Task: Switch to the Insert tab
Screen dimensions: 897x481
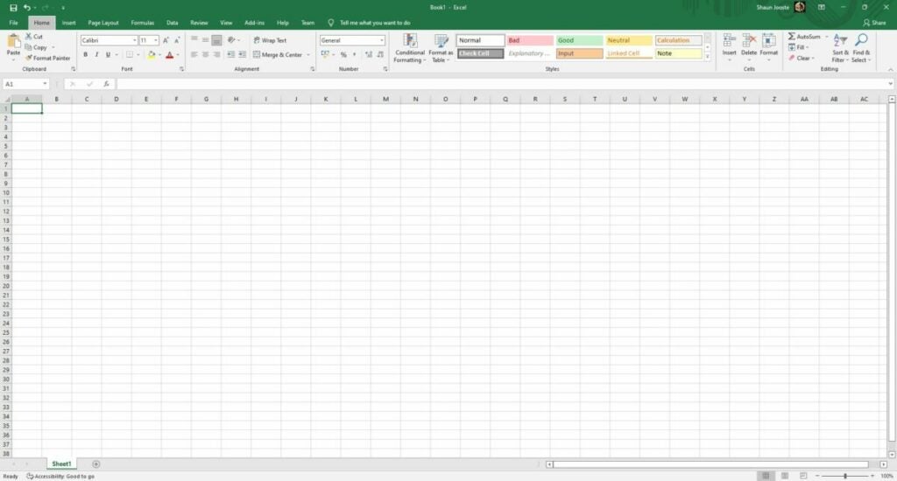Action: [68, 23]
